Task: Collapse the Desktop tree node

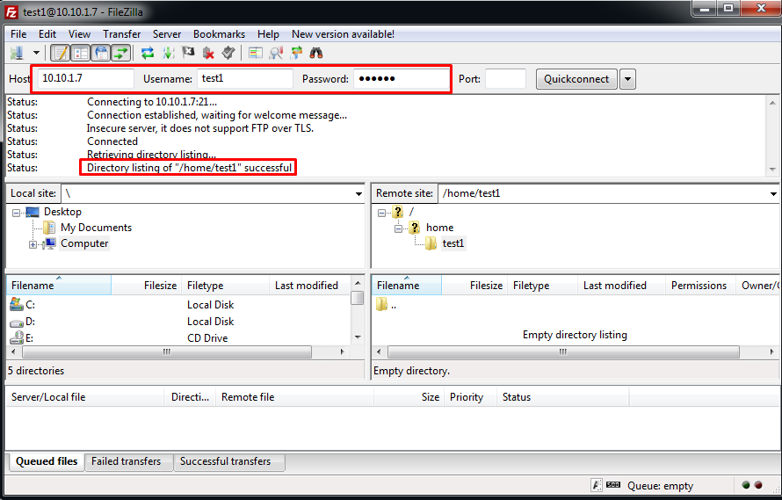Action: (x=16, y=213)
